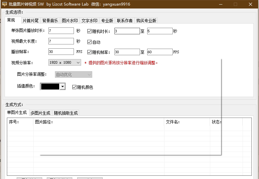The image size is (259, 179).
Task: Click the 播放帧率 input field
Action: pyautogui.click(x=61, y=52)
